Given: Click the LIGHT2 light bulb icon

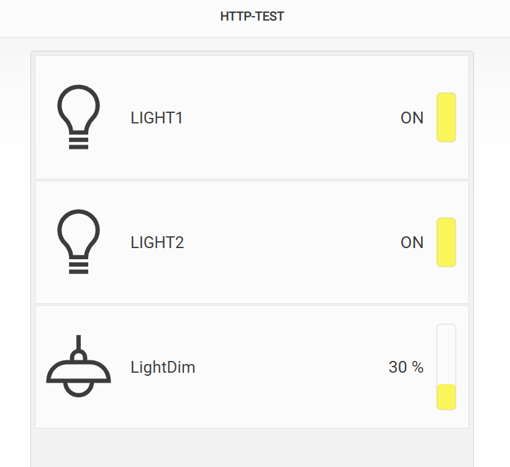Looking at the screenshot, I should (x=78, y=242).
